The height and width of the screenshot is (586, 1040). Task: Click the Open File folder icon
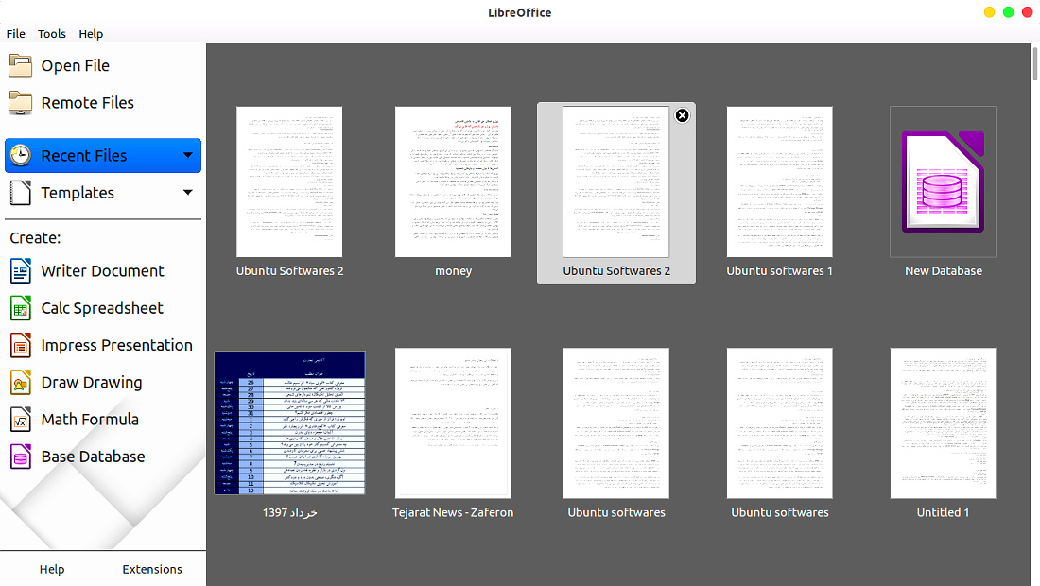coord(20,65)
